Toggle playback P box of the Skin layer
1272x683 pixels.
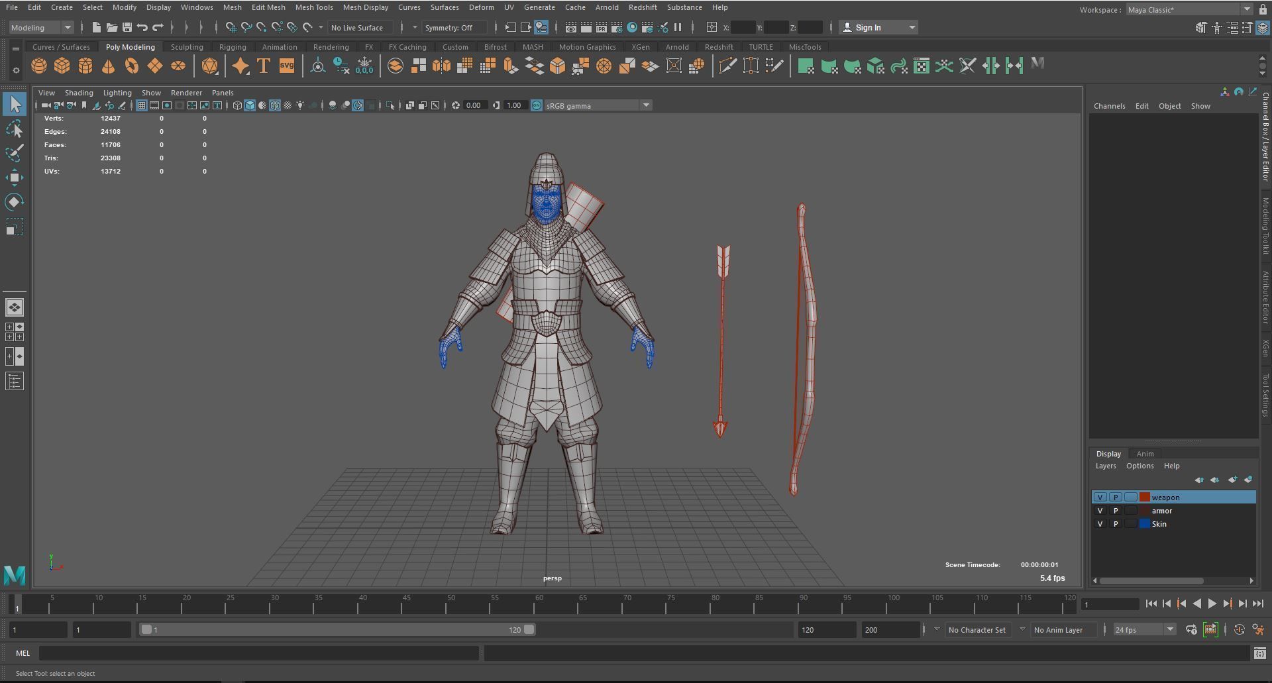pos(1116,524)
